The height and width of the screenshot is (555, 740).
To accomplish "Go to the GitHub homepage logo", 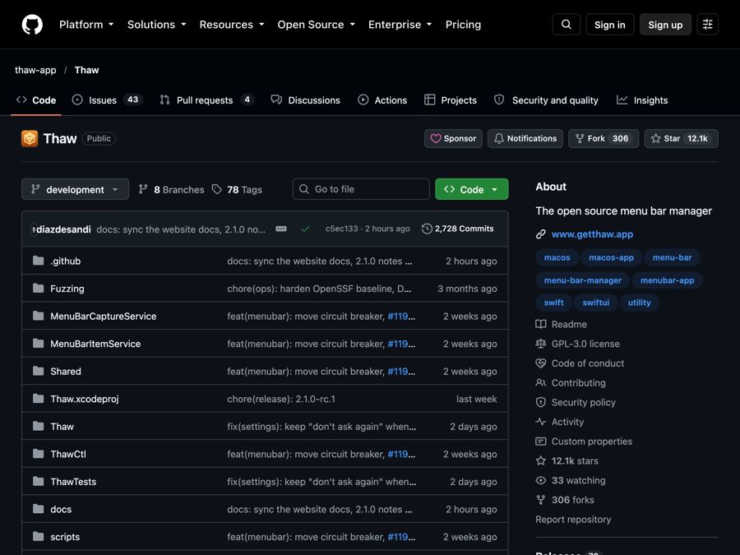I will pos(32,25).
